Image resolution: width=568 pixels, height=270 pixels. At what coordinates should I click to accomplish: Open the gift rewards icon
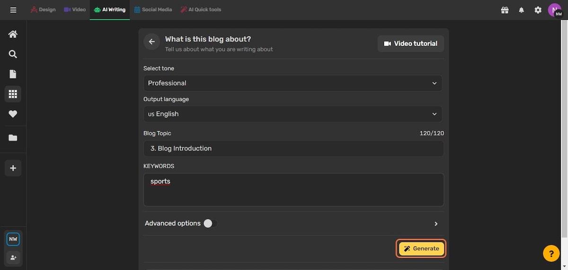click(505, 9)
